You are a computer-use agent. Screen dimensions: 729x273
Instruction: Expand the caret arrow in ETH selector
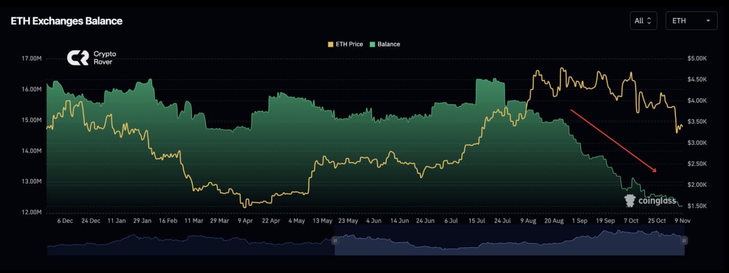click(x=708, y=21)
